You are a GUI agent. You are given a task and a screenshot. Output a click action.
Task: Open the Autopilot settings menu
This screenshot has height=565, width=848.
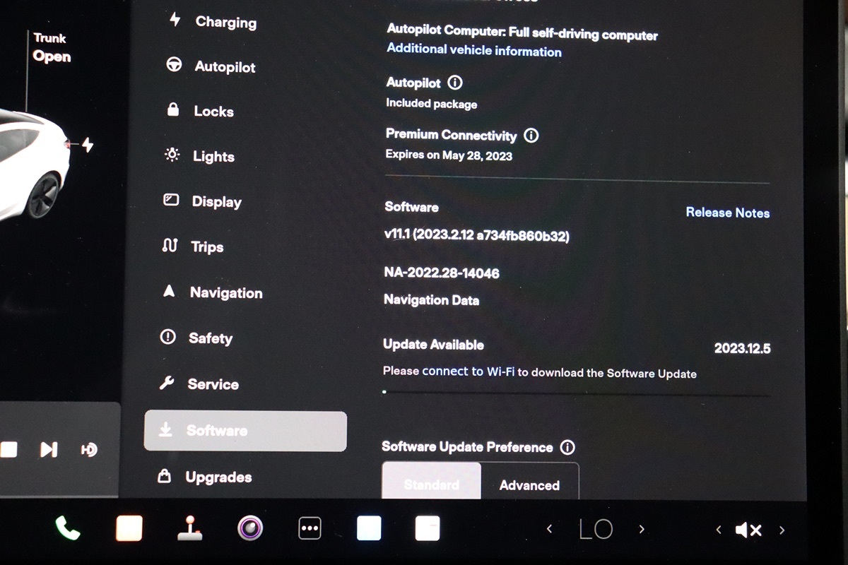[224, 67]
